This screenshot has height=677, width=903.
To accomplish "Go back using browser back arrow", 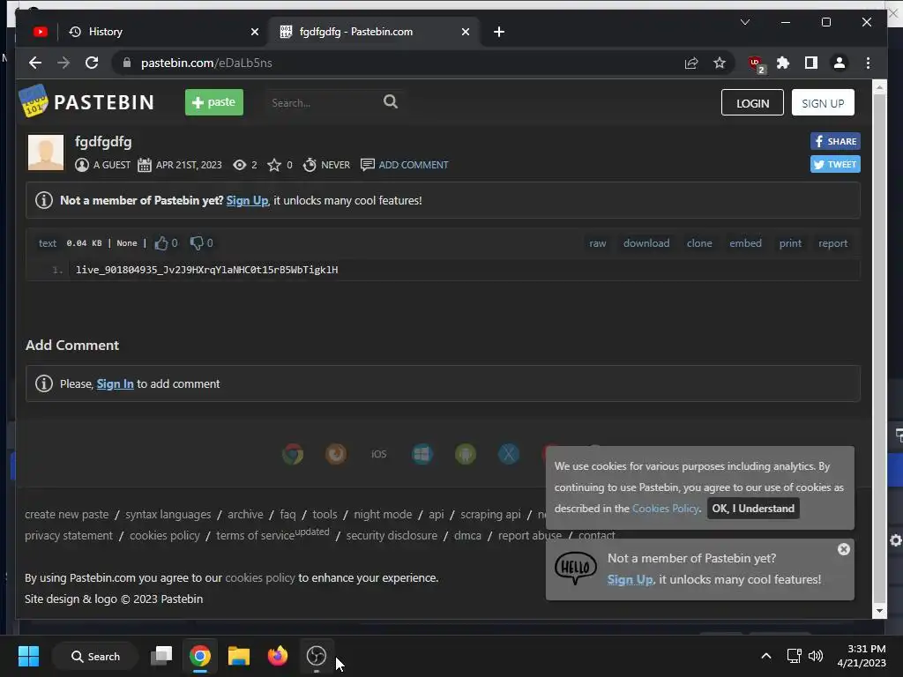I will 35,63.
